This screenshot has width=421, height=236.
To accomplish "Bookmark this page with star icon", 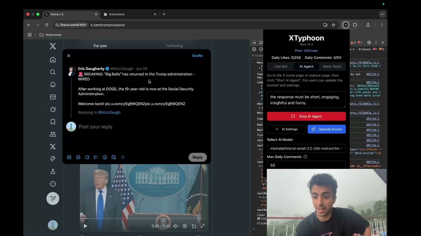I will click(334, 25).
